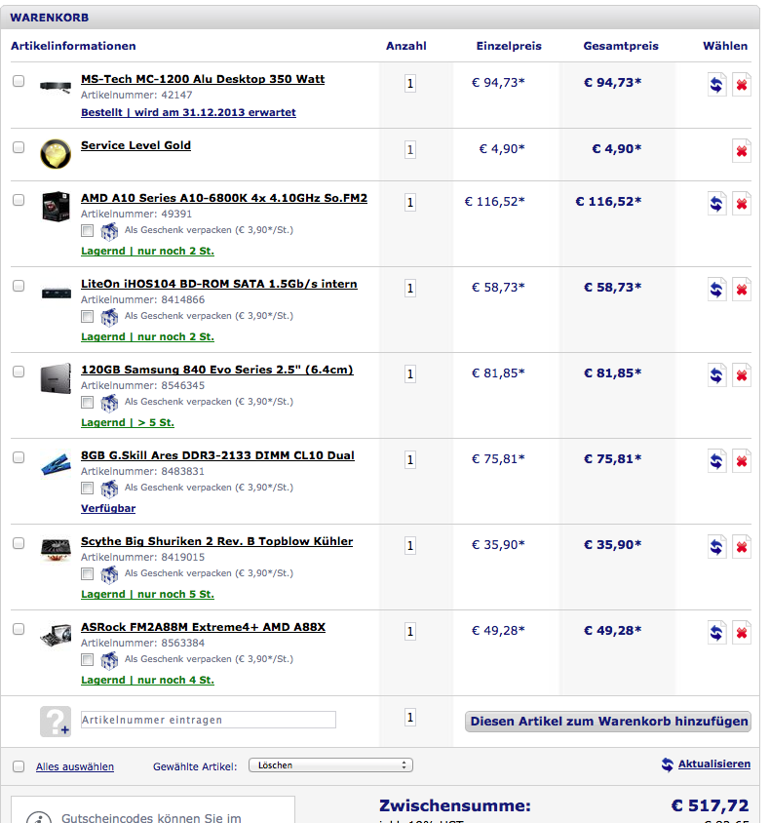Focus quantity field for ASRock FM2A88M
Viewport: 770px width, 823px height.
click(410, 632)
